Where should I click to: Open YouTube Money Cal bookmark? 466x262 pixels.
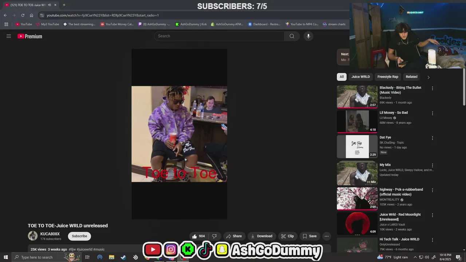[x=117, y=24]
